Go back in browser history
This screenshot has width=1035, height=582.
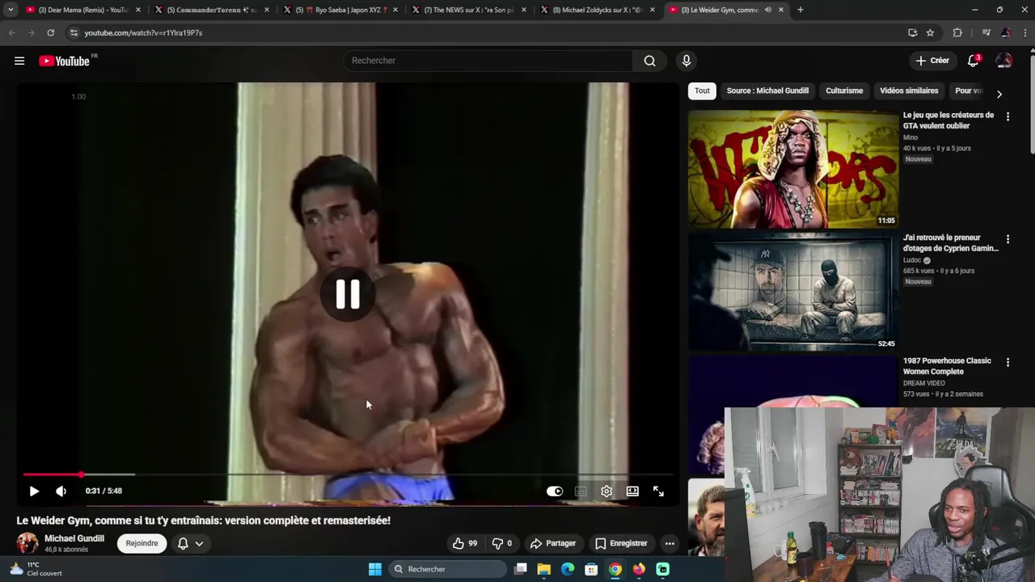[x=11, y=32]
